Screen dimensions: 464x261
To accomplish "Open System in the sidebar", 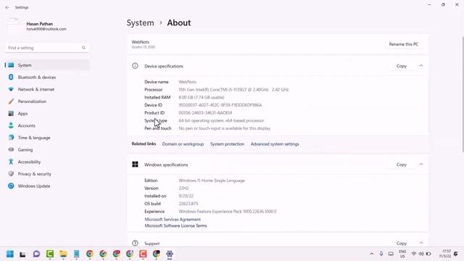I will click(47, 65).
